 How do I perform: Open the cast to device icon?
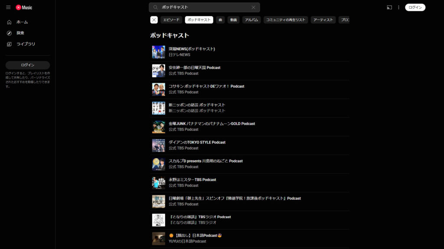pos(389,7)
